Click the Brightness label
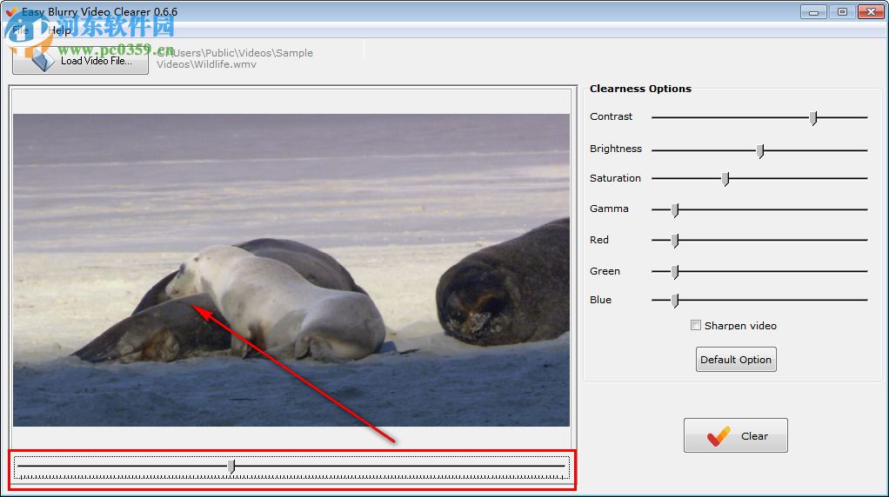 coord(616,149)
